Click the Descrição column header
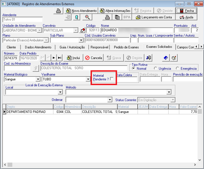The image size is (204, 169). [x=99, y=107]
